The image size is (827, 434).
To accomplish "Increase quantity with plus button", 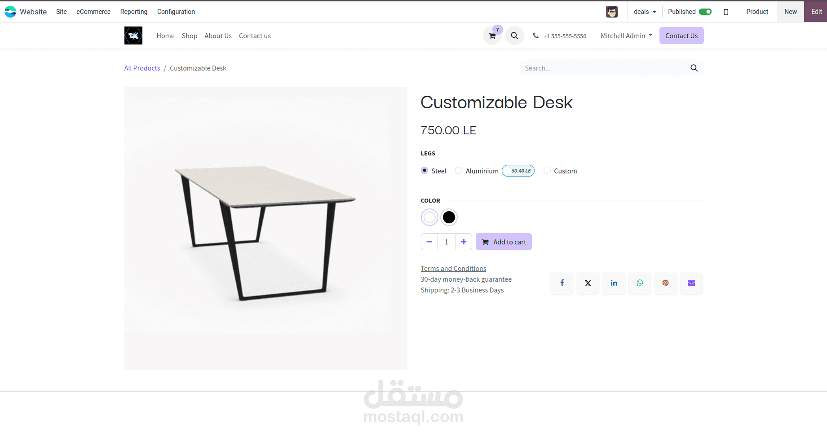I will (x=464, y=242).
